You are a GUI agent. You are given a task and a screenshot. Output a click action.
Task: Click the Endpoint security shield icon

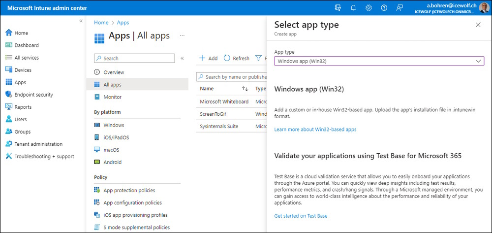click(9, 95)
